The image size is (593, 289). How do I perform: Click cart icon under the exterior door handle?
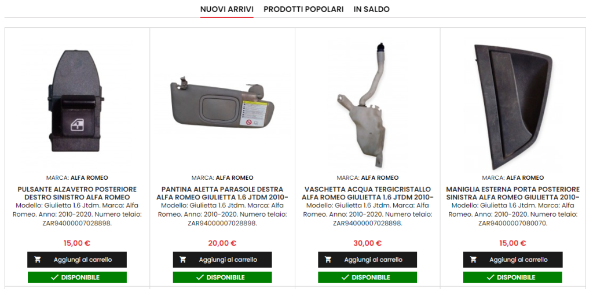(473, 260)
